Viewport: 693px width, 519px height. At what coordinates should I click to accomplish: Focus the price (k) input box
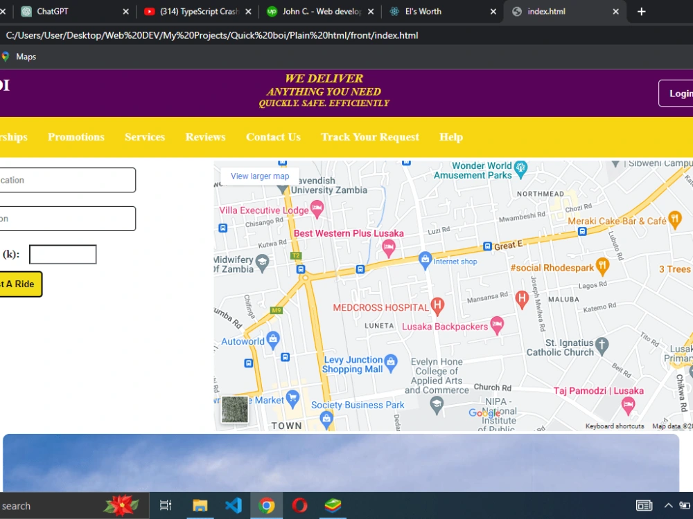pos(63,254)
